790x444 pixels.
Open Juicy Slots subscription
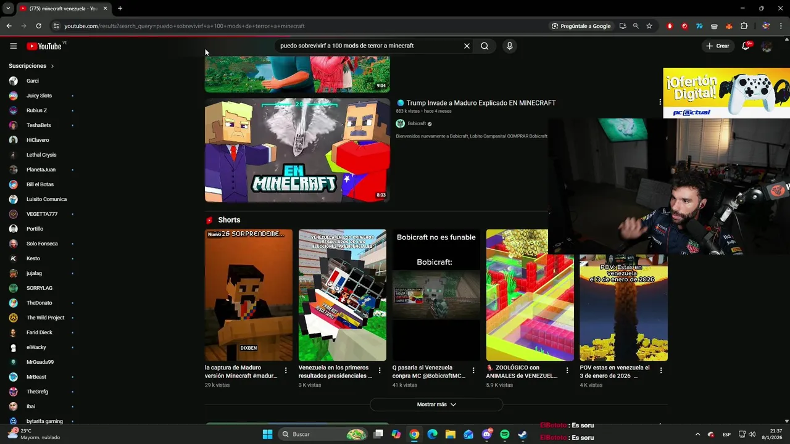41,96
